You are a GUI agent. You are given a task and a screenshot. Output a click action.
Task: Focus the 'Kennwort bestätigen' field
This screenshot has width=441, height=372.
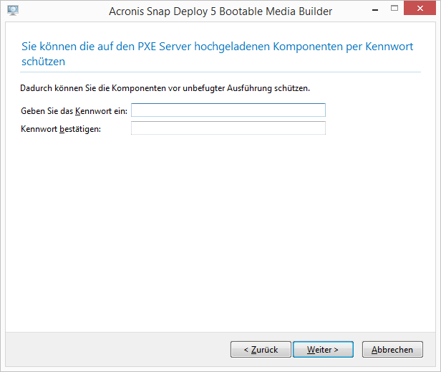[x=228, y=128]
